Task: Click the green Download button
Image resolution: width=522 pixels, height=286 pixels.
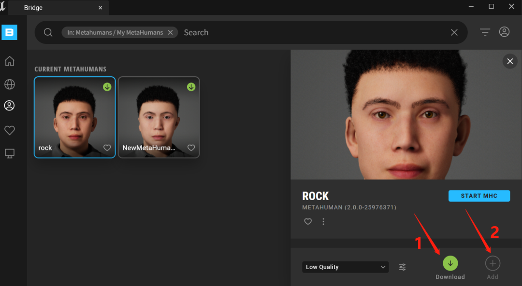Action: click(x=450, y=263)
